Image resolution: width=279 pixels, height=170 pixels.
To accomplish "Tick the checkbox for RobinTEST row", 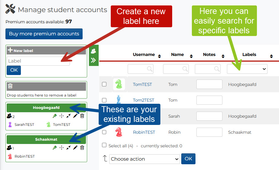I will point(104,132).
